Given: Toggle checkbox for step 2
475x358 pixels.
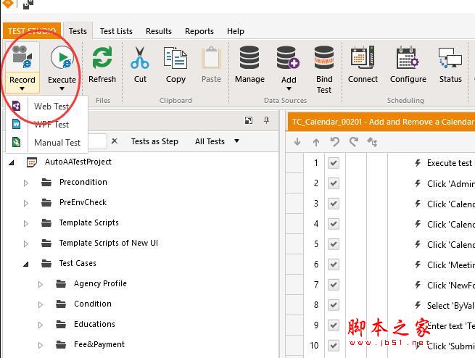Looking at the screenshot, I should point(334,183).
